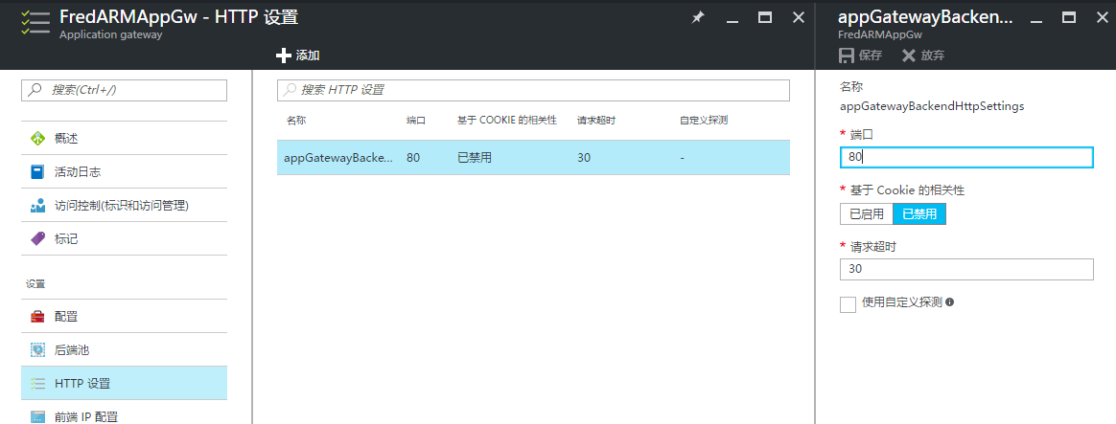Select 已禁用 for Cookie affinity
Screen dimensions: 1116x424
pyautogui.click(x=918, y=214)
